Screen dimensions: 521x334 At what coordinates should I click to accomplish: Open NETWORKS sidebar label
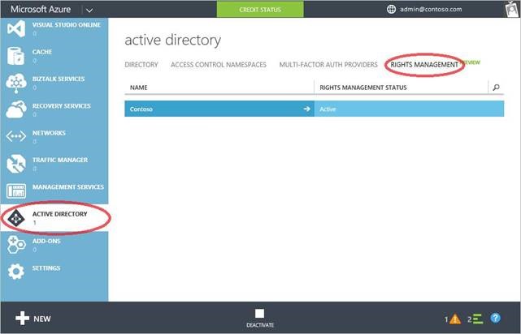pos(49,133)
